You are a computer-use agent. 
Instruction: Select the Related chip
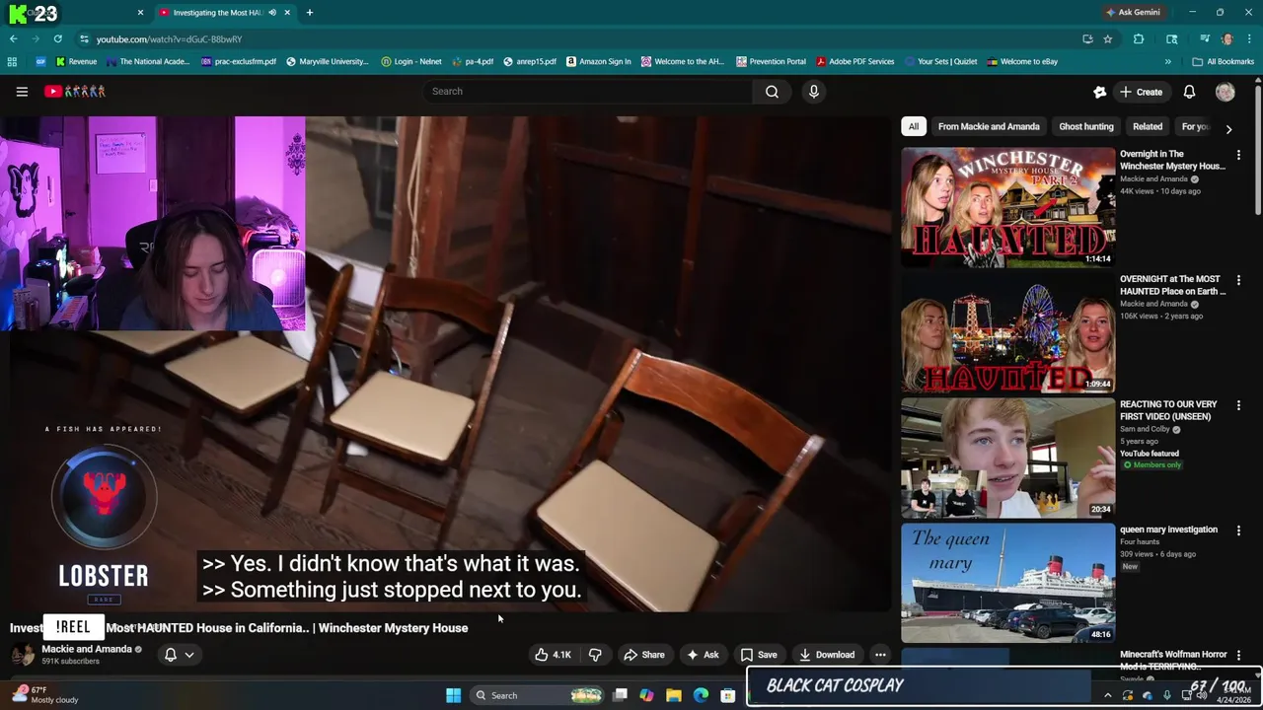[1148, 126]
